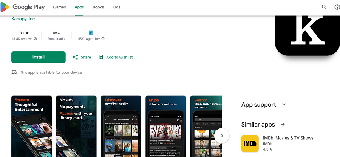Image resolution: width=340 pixels, height=157 pixels.
Task: Click the USK 16 rating badge
Action: click(91, 33)
